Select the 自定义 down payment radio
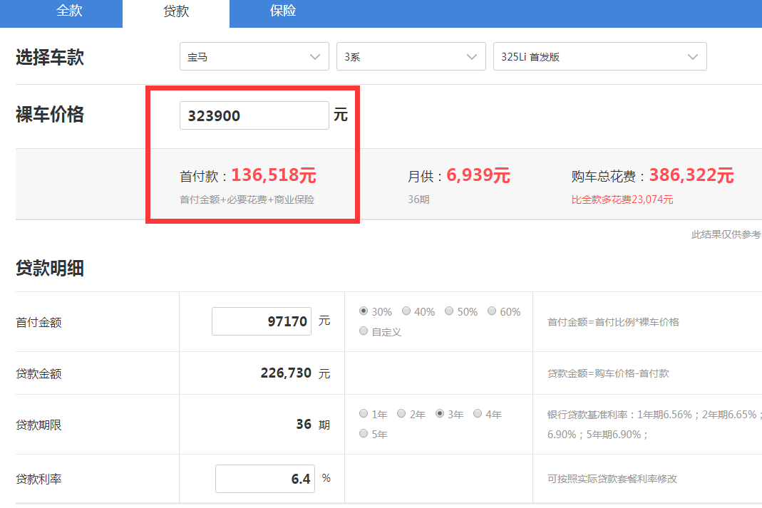The width and height of the screenshot is (762, 508). [x=364, y=331]
